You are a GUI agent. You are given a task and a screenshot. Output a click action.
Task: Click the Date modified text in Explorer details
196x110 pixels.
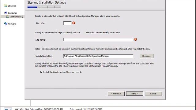(x=46, y=109)
